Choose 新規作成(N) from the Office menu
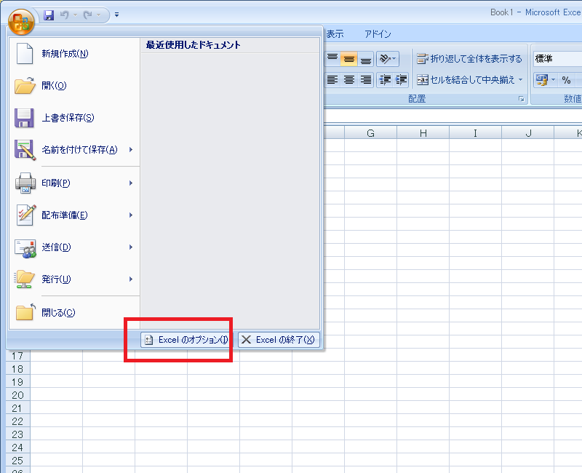Image resolution: width=582 pixels, height=473 pixels. pos(74,54)
